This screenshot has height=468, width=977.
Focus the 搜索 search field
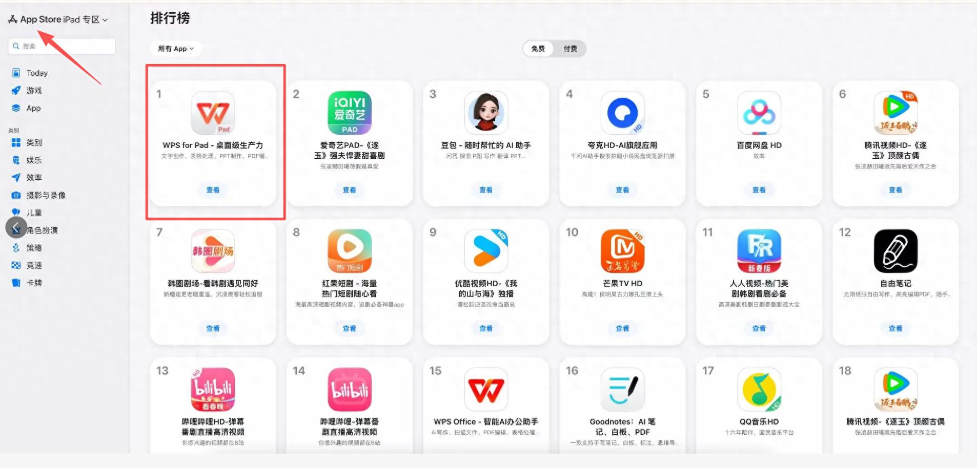click(62, 46)
